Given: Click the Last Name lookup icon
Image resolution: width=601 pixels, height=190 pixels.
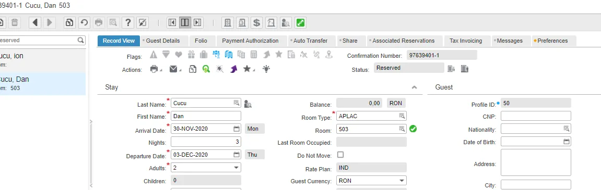Looking at the screenshot, I should coord(237,103).
